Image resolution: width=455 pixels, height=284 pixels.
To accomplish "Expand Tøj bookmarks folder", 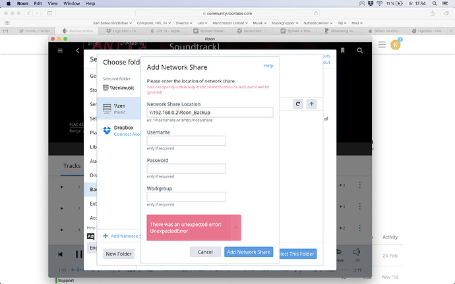I will point(342,23).
